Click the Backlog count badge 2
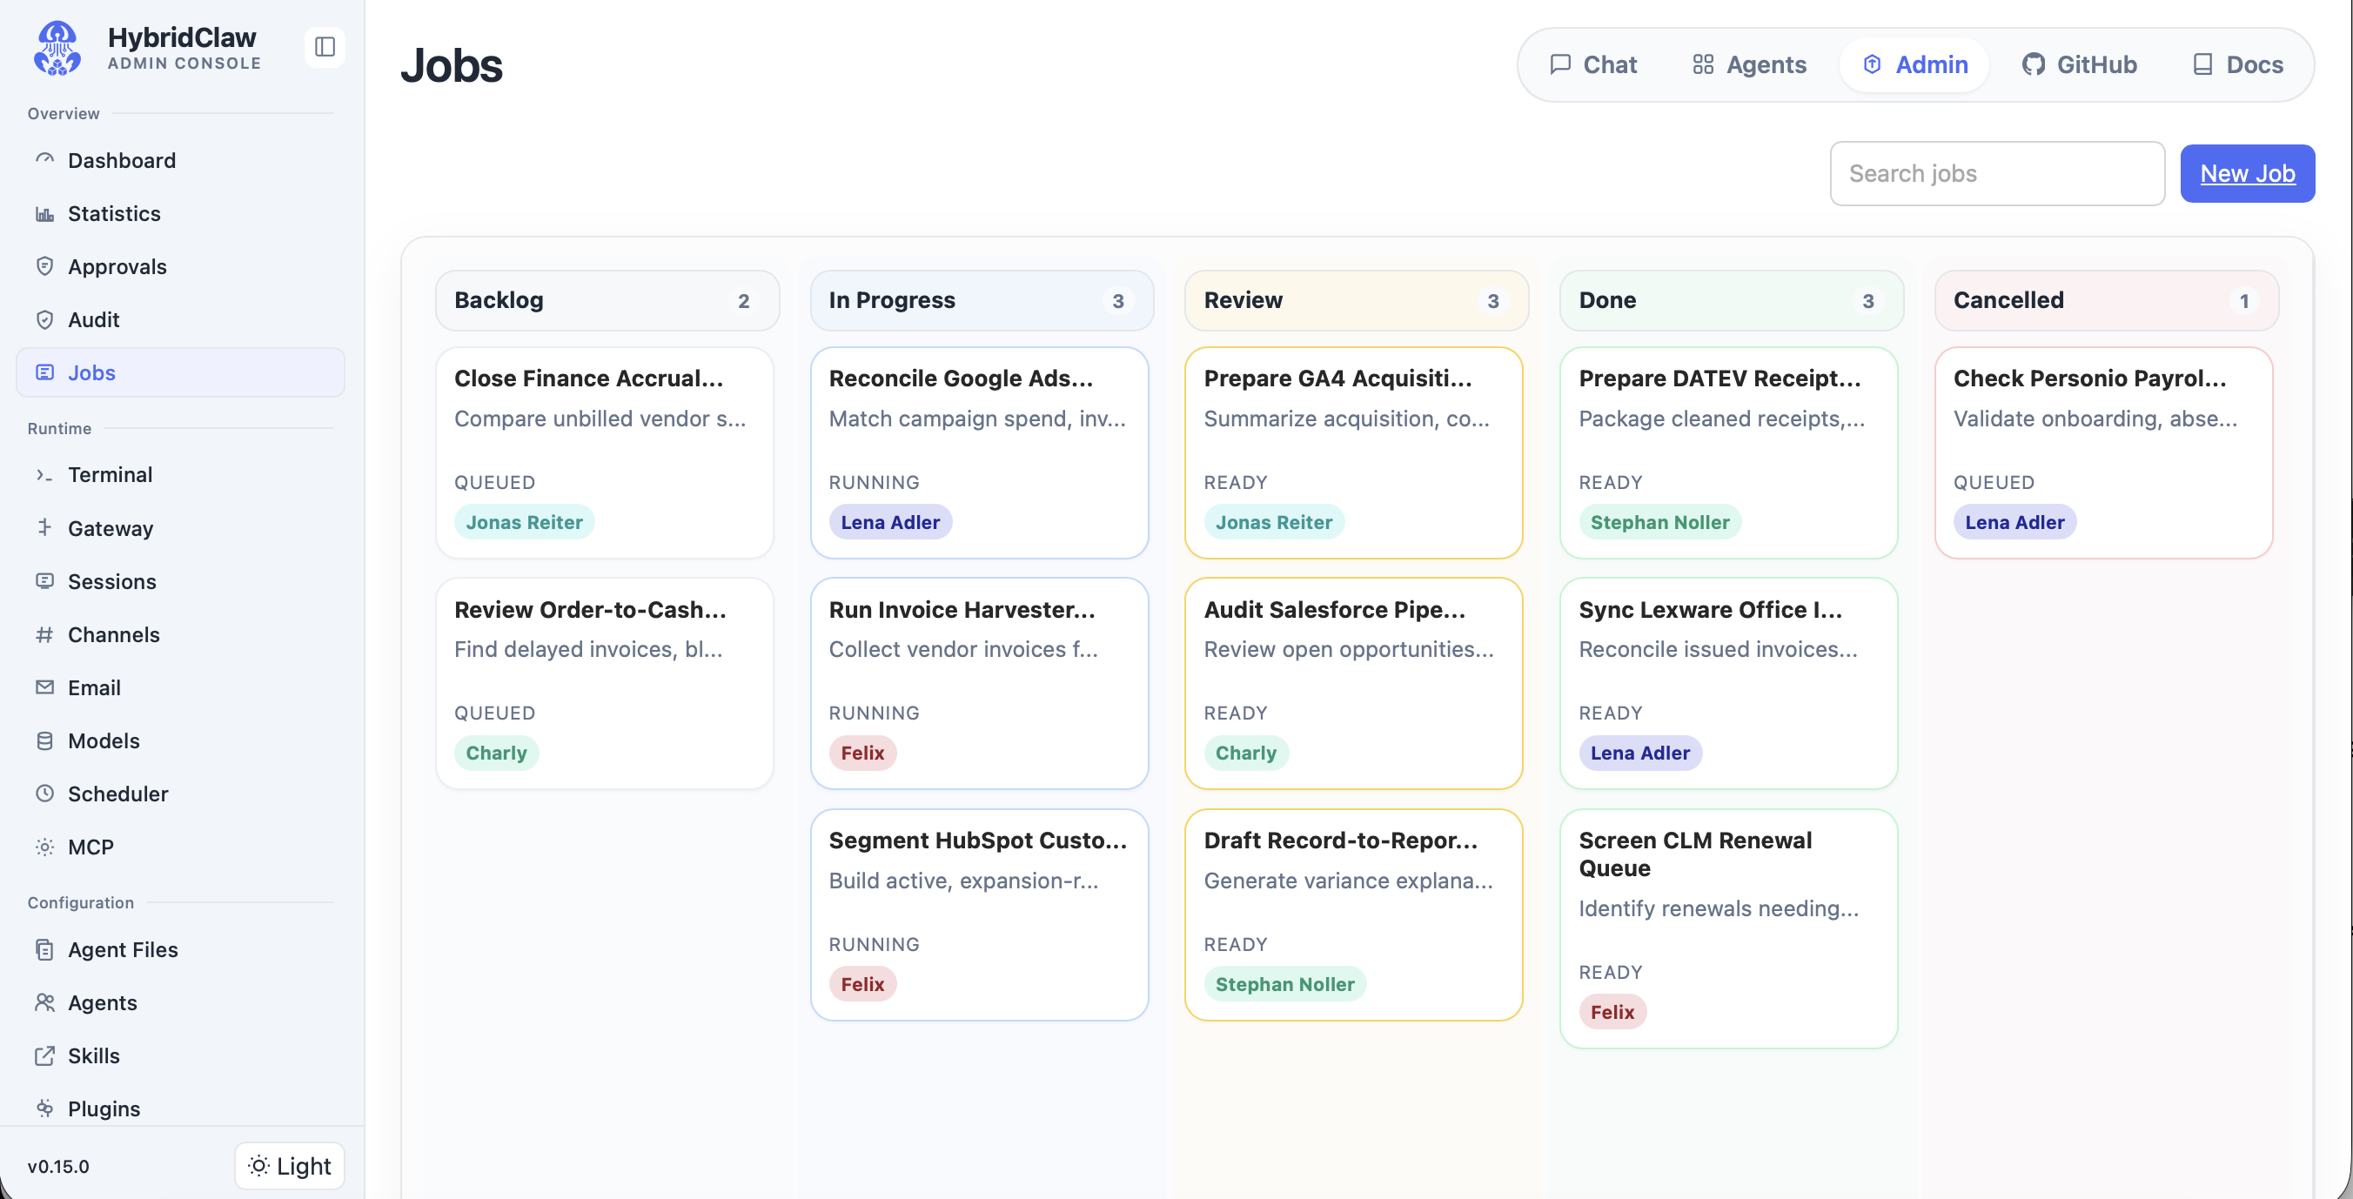Viewport: 2353px width, 1199px height. (x=743, y=300)
